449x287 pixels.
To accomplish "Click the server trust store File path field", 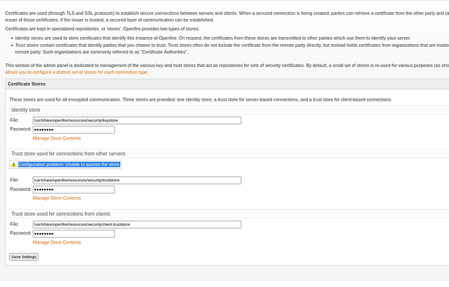I will tap(137, 180).
